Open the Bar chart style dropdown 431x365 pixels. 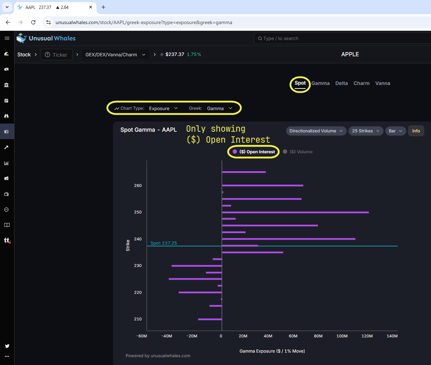pos(396,131)
